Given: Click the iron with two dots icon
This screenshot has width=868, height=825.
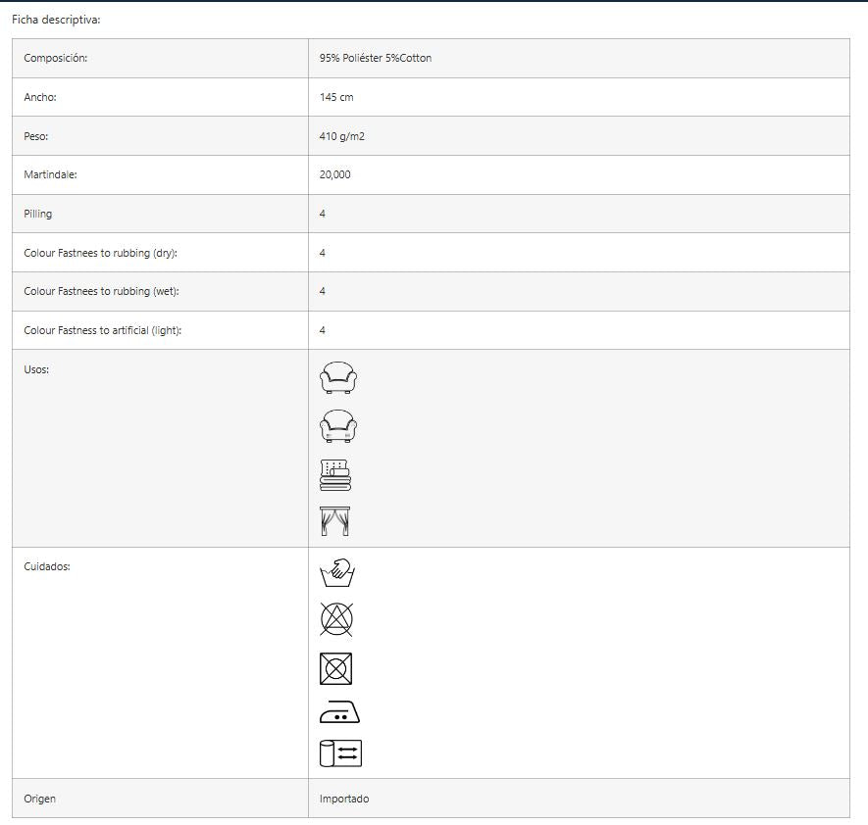Looking at the screenshot, I should coord(339,713).
